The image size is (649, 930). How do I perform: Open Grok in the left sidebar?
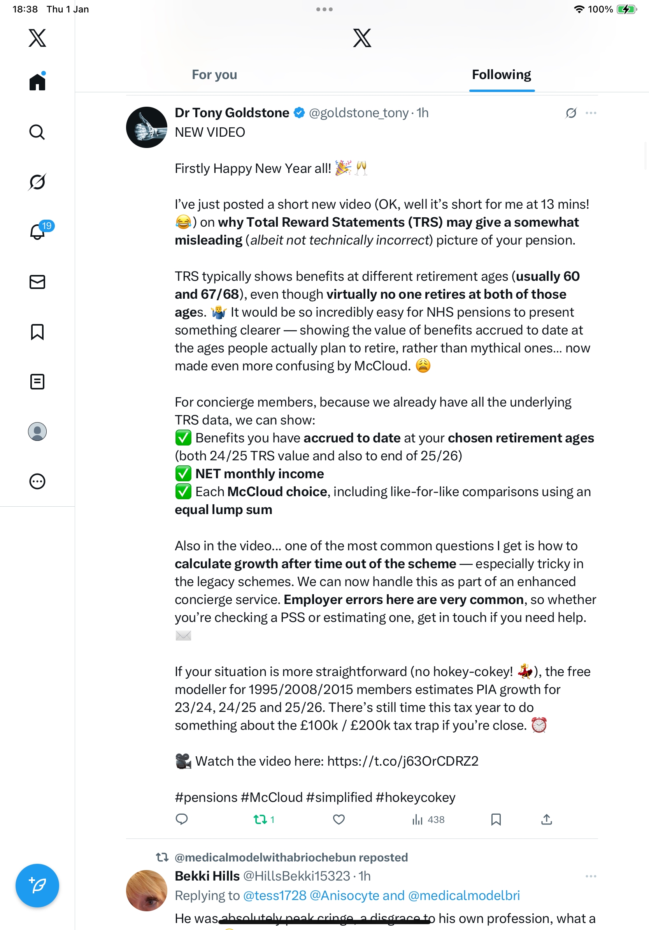pyautogui.click(x=37, y=182)
